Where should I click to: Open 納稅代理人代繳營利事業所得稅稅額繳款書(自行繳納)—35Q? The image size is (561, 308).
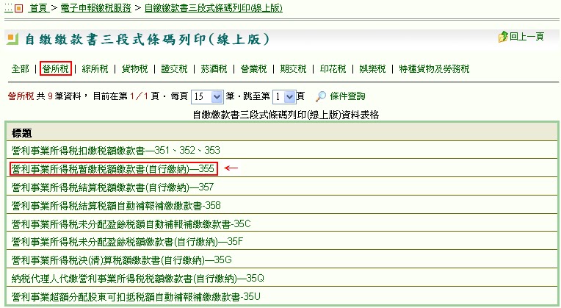coord(138,279)
